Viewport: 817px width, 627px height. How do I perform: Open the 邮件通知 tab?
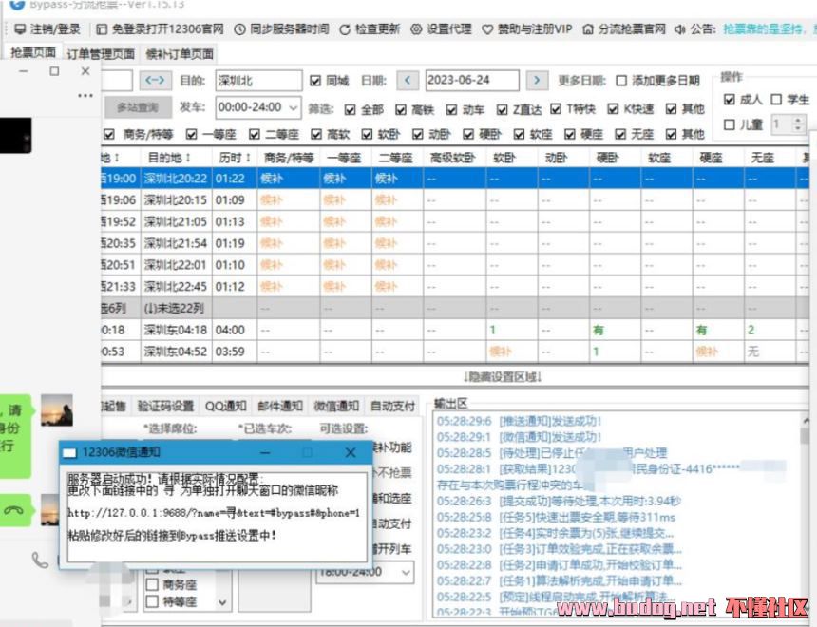click(280, 406)
